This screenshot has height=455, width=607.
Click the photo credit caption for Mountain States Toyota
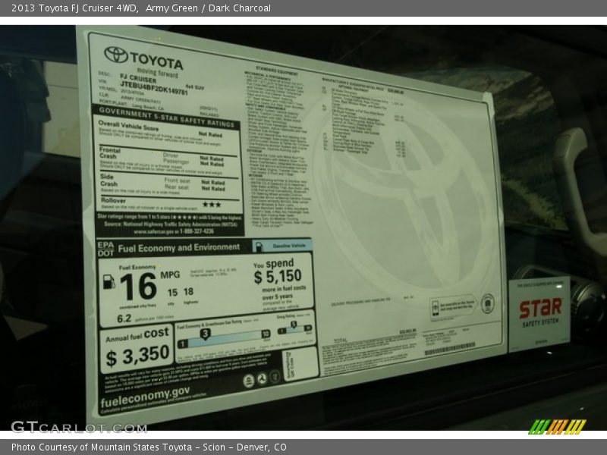pyautogui.click(x=149, y=447)
